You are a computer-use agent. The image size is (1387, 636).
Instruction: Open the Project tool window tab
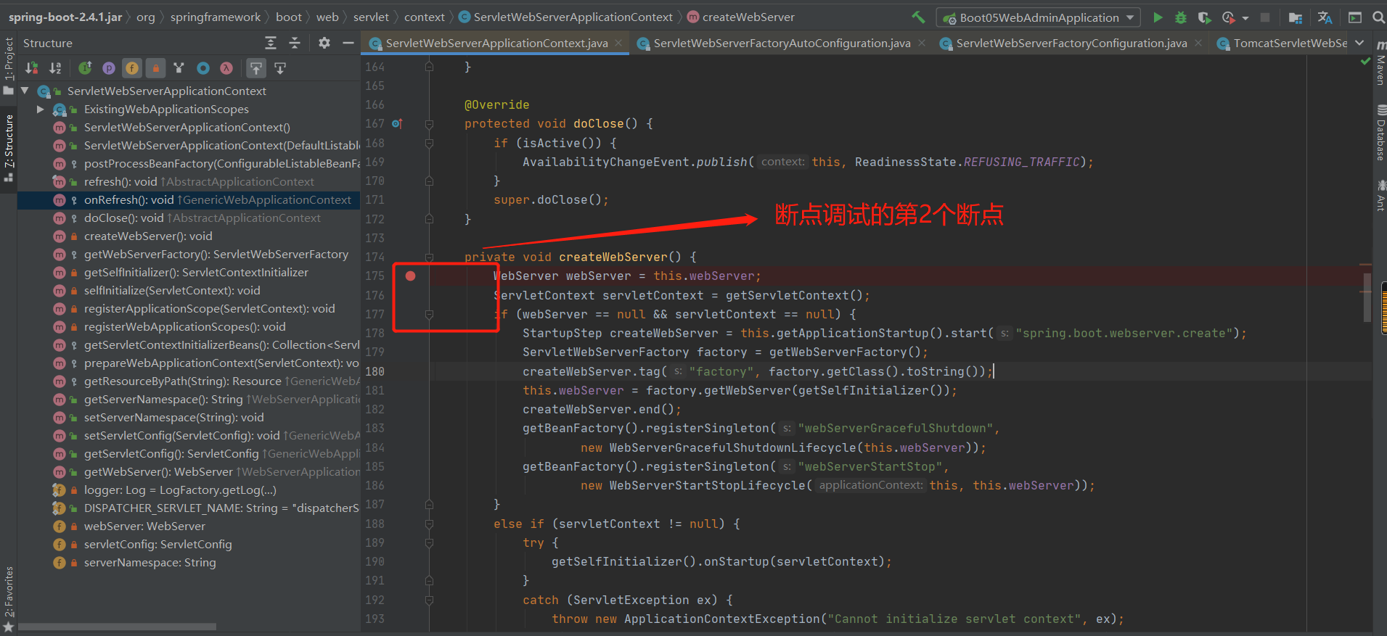click(9, 65)
